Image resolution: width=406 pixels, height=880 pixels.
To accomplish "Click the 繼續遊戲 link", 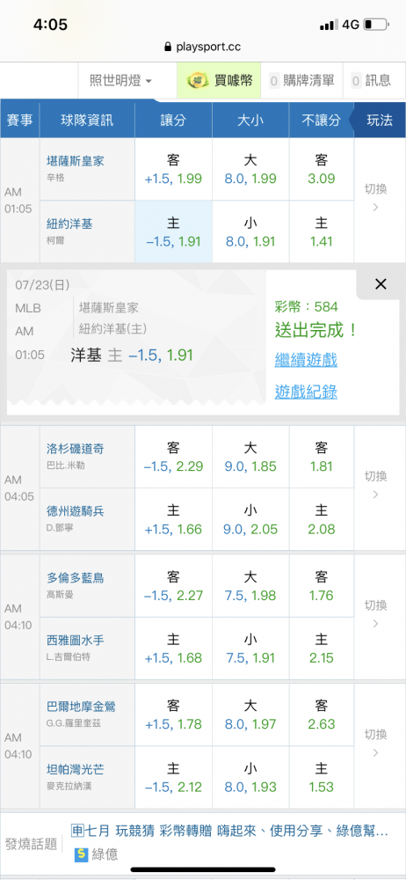I will click(x=306, y=360).
